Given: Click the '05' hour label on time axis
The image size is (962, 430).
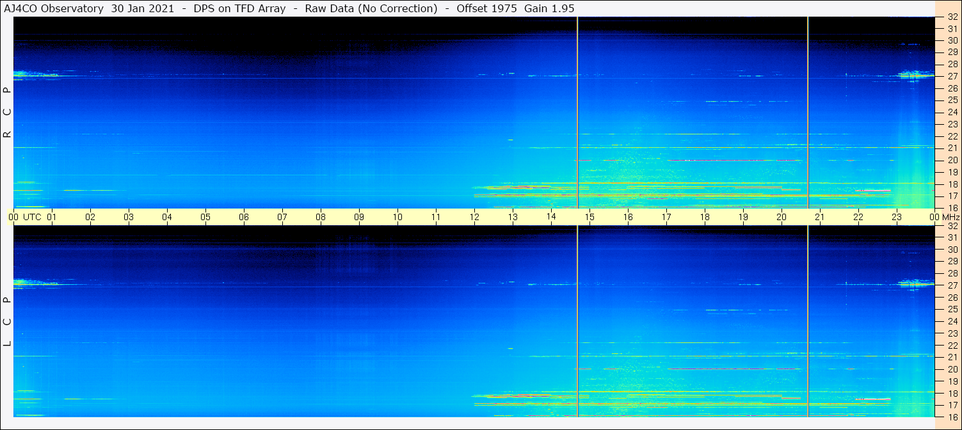Looking at the screenshot, I should [x=205, y=217].
